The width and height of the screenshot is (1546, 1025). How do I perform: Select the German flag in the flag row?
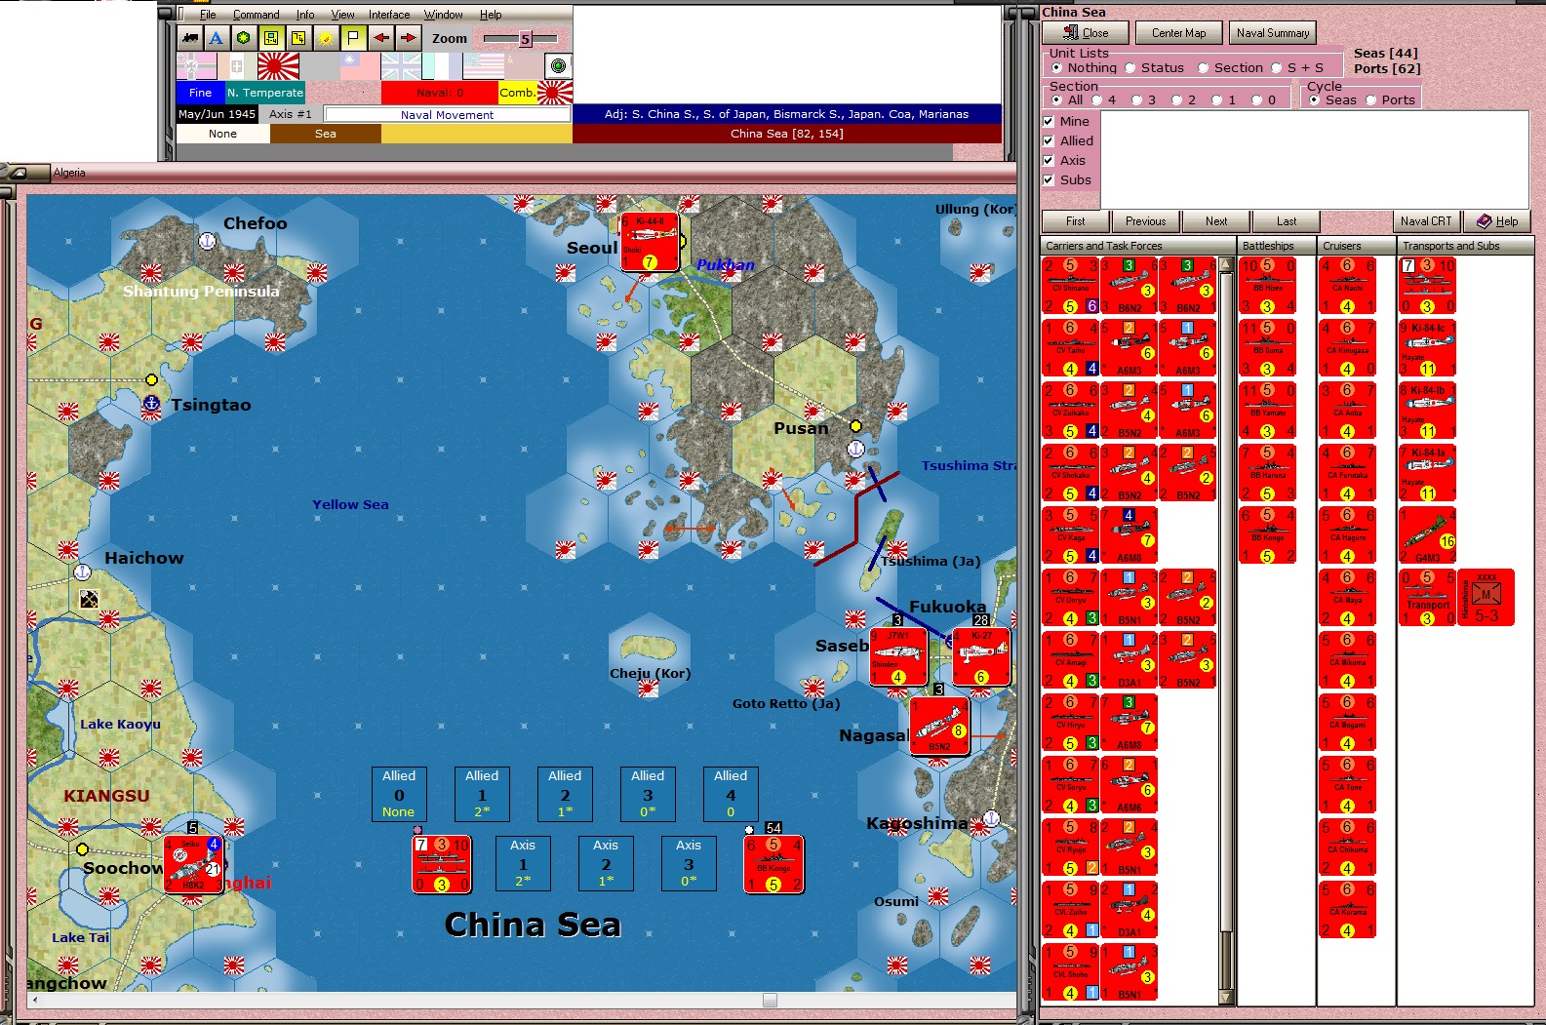(x=196, y=66)
